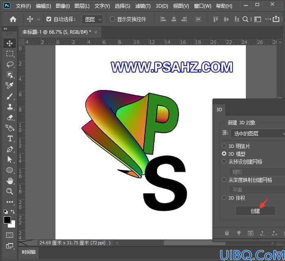Screen dimensions: 285x261
Task: Choose 从深度映射创建网格 radio option
Action: coord(224,180)
